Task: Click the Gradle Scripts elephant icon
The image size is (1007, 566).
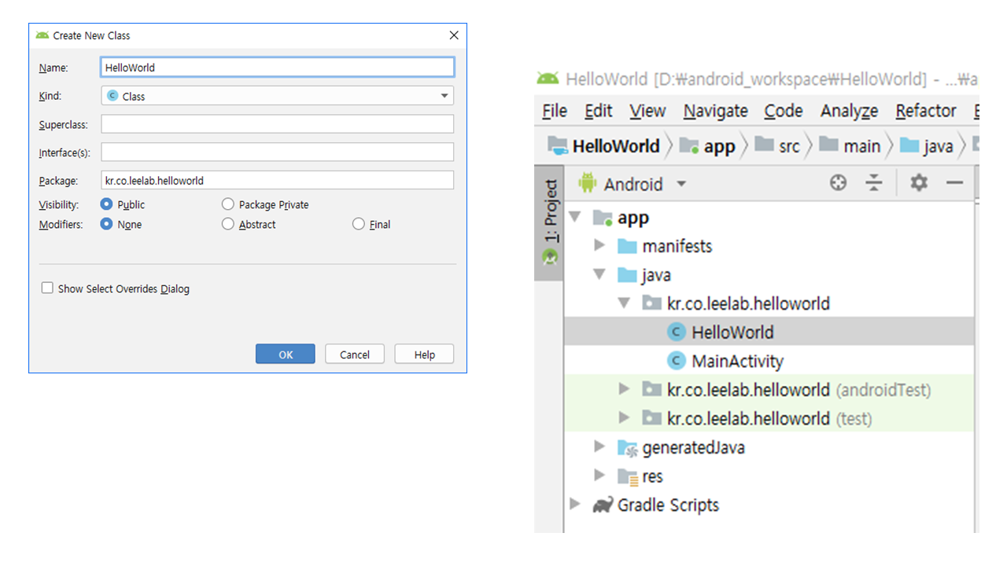Action: click(x=603, y=505)
